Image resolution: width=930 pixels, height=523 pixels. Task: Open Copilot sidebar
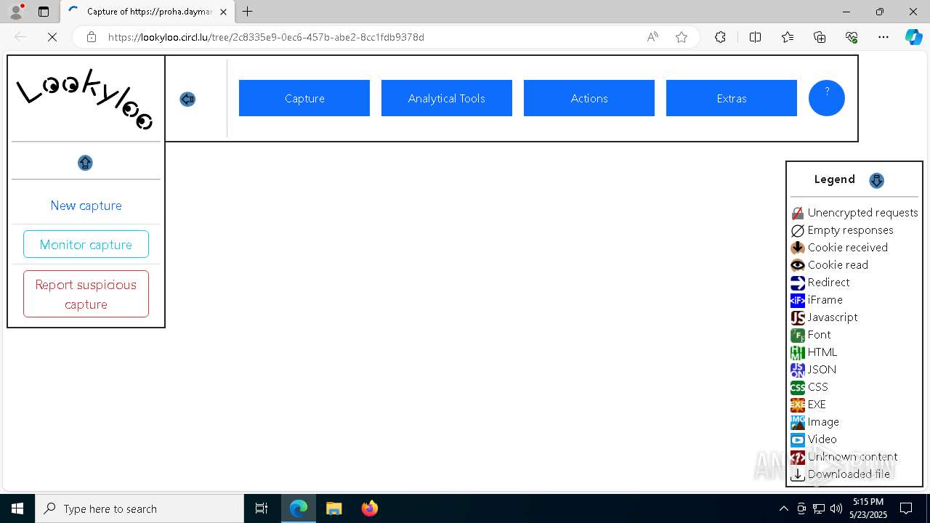point(913,37)
